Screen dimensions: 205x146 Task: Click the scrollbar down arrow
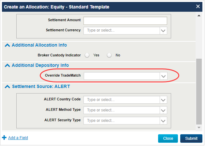199,127
